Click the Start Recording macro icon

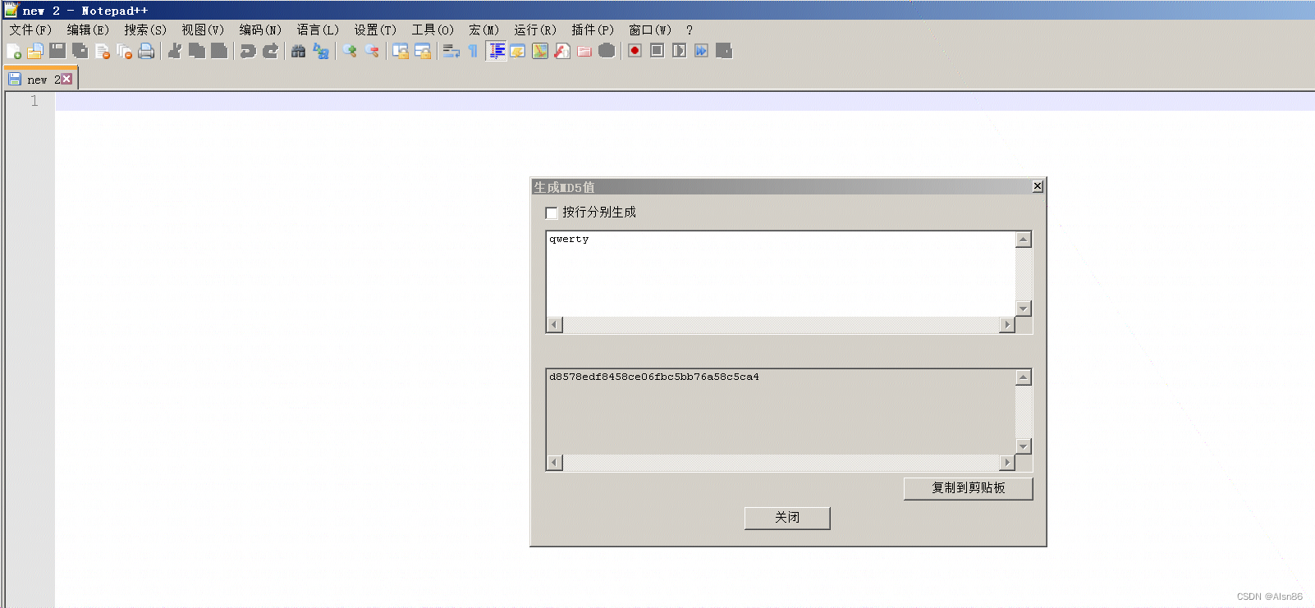tap(635, 51)
